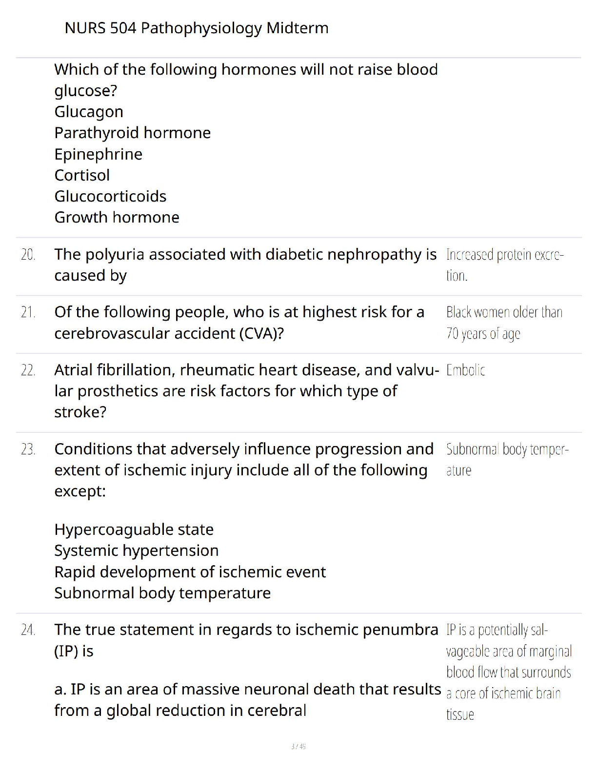Select 'Rapid development of ischemic event' option
The height and width of the screenshot is (773, 597).
coord(190,572)
